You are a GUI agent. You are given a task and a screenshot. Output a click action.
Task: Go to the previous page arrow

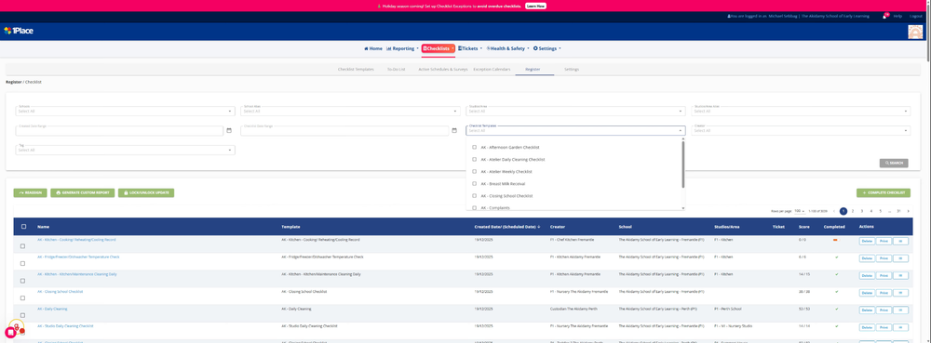[834, 211]
